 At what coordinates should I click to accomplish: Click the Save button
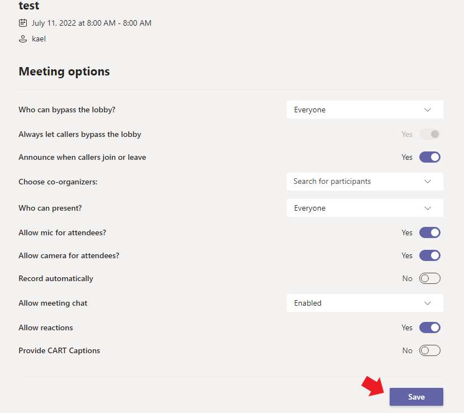tap(416, 397)
